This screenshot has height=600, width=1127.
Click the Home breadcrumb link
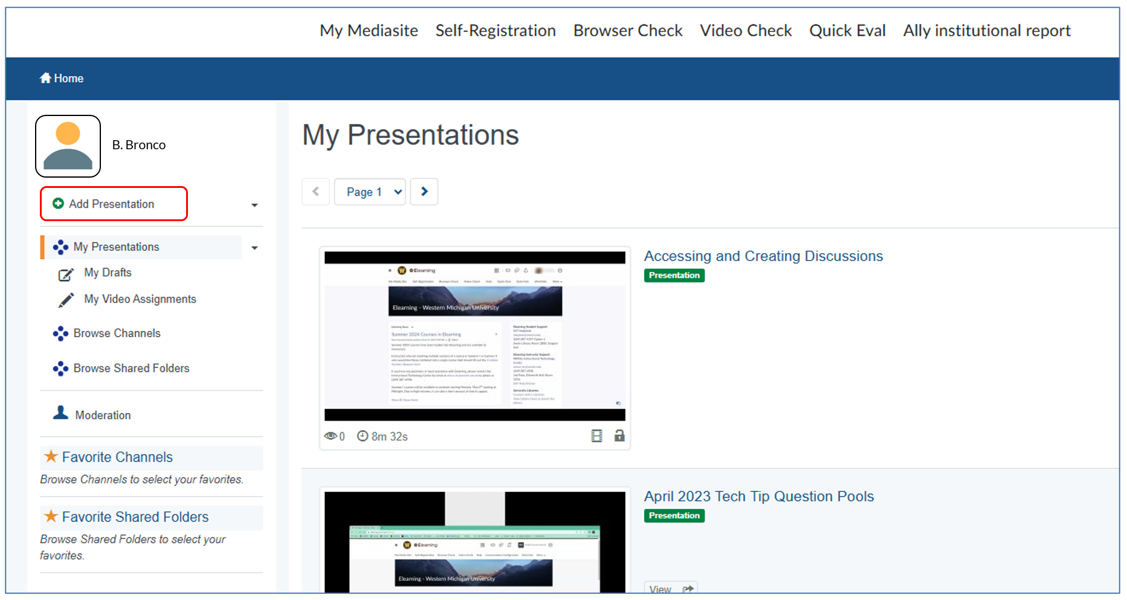pos(62,78)
